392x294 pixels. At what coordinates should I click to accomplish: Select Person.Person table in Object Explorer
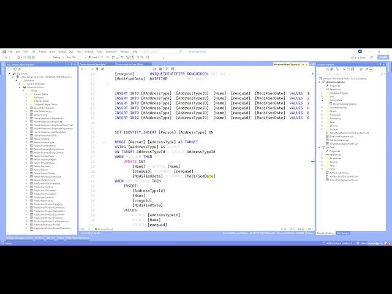pyautogui.click(x=41, y=170)
